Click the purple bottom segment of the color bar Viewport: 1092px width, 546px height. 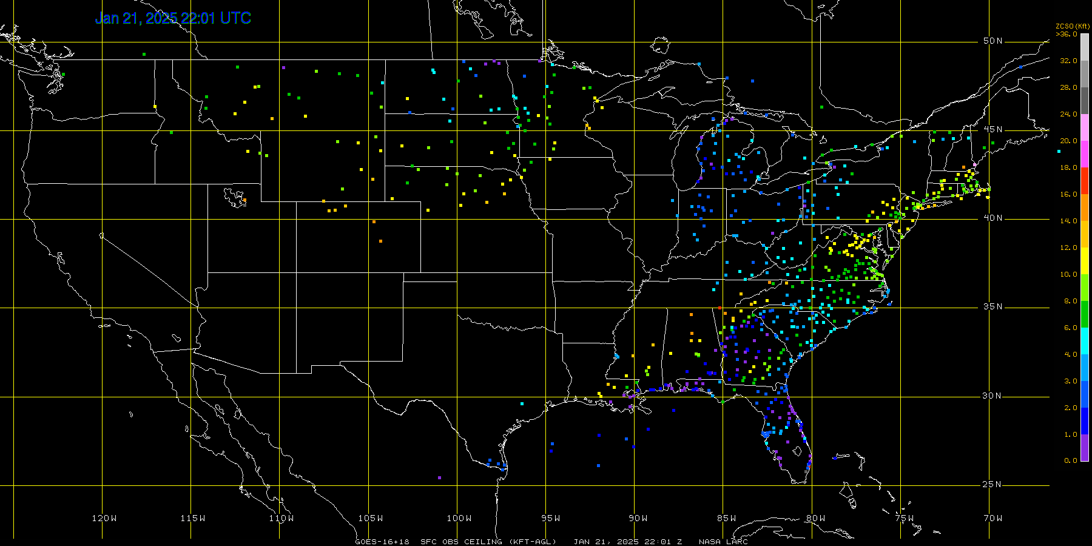(x=1085, y=448)
